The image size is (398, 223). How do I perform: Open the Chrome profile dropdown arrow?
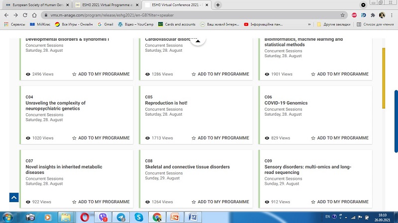tap(363, 4)
